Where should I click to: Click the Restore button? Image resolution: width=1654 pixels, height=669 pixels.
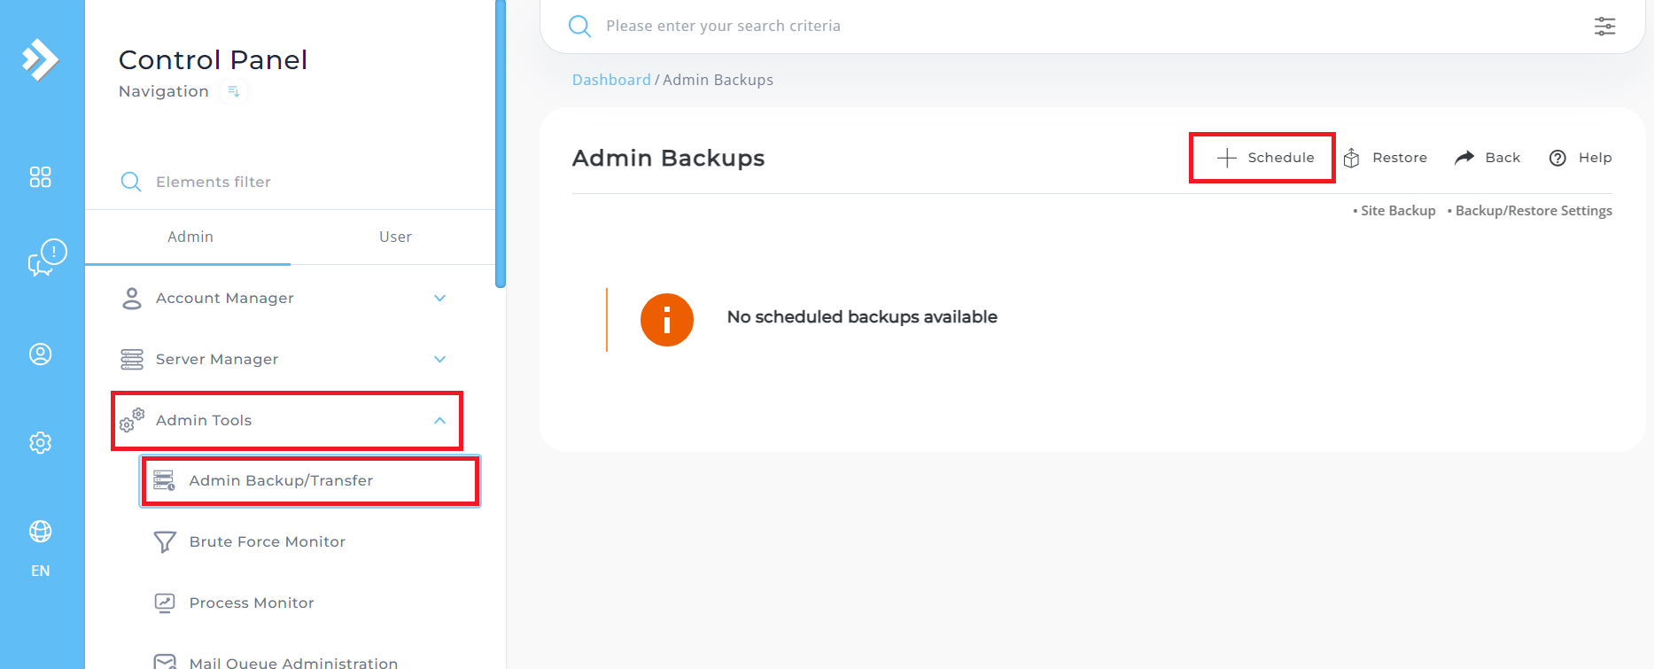[1386, 158]
